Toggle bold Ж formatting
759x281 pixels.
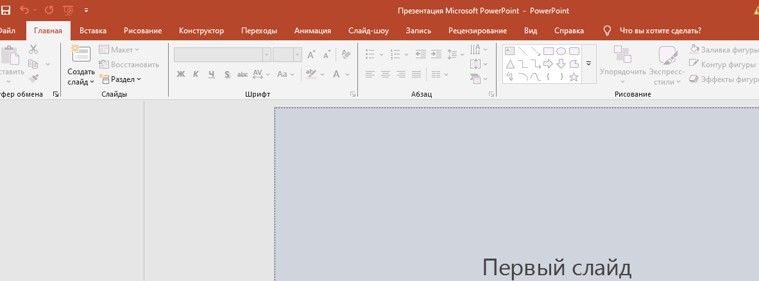point(181,74)
